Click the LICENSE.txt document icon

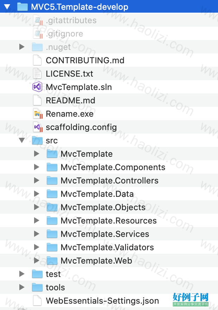click(x=37, y=74)
